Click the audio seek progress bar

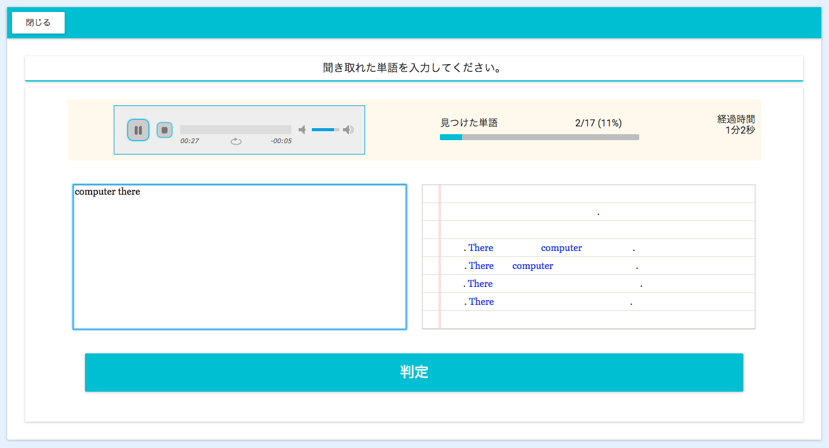(236, 130)
